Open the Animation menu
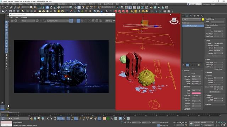The height and width of the screenshot is (127, 227). [x=51, y=4]
